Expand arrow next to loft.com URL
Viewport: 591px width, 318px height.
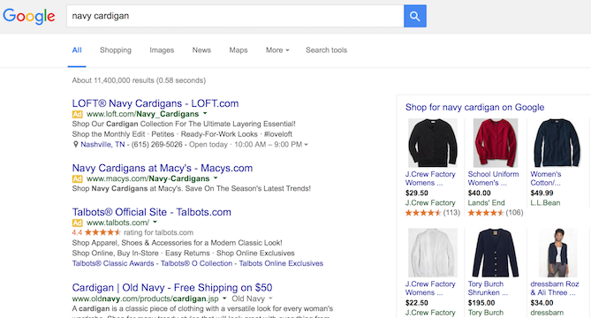pos(205,113)
